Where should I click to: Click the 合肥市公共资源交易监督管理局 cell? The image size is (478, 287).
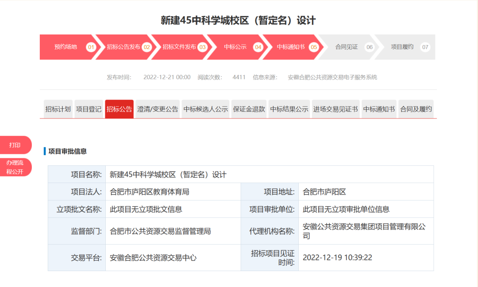[173, 231]
